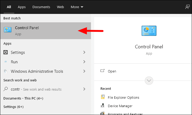
Task: Select contr - See work and web results
Action: [46, 89]
